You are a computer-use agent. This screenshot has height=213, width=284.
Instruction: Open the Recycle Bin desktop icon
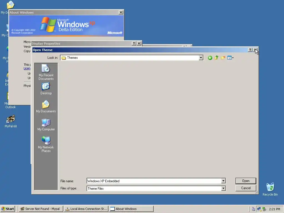point(270,189)
